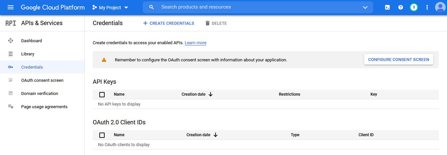The width and height of the screenshot is (447, 155).
Task: Click sort arrow in API Keys Creation date
Action: click(211, 94)
